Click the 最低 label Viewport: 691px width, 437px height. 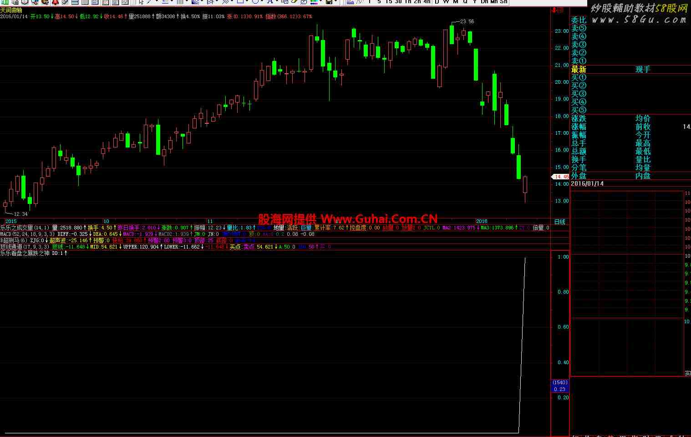pyautogui.click(x=643, y=151)
